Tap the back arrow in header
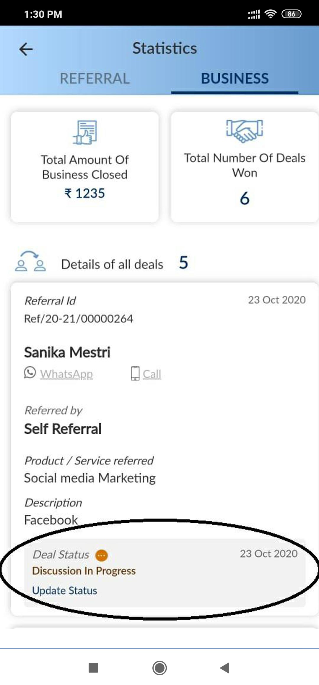Image resolution: width=319 pixels, height=685 pixels. (x=26, y=49)
